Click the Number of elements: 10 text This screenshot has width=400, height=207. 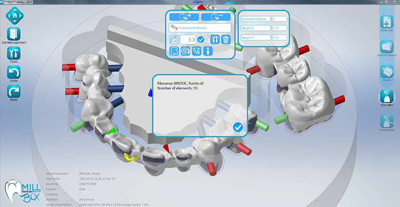(177, 88)
